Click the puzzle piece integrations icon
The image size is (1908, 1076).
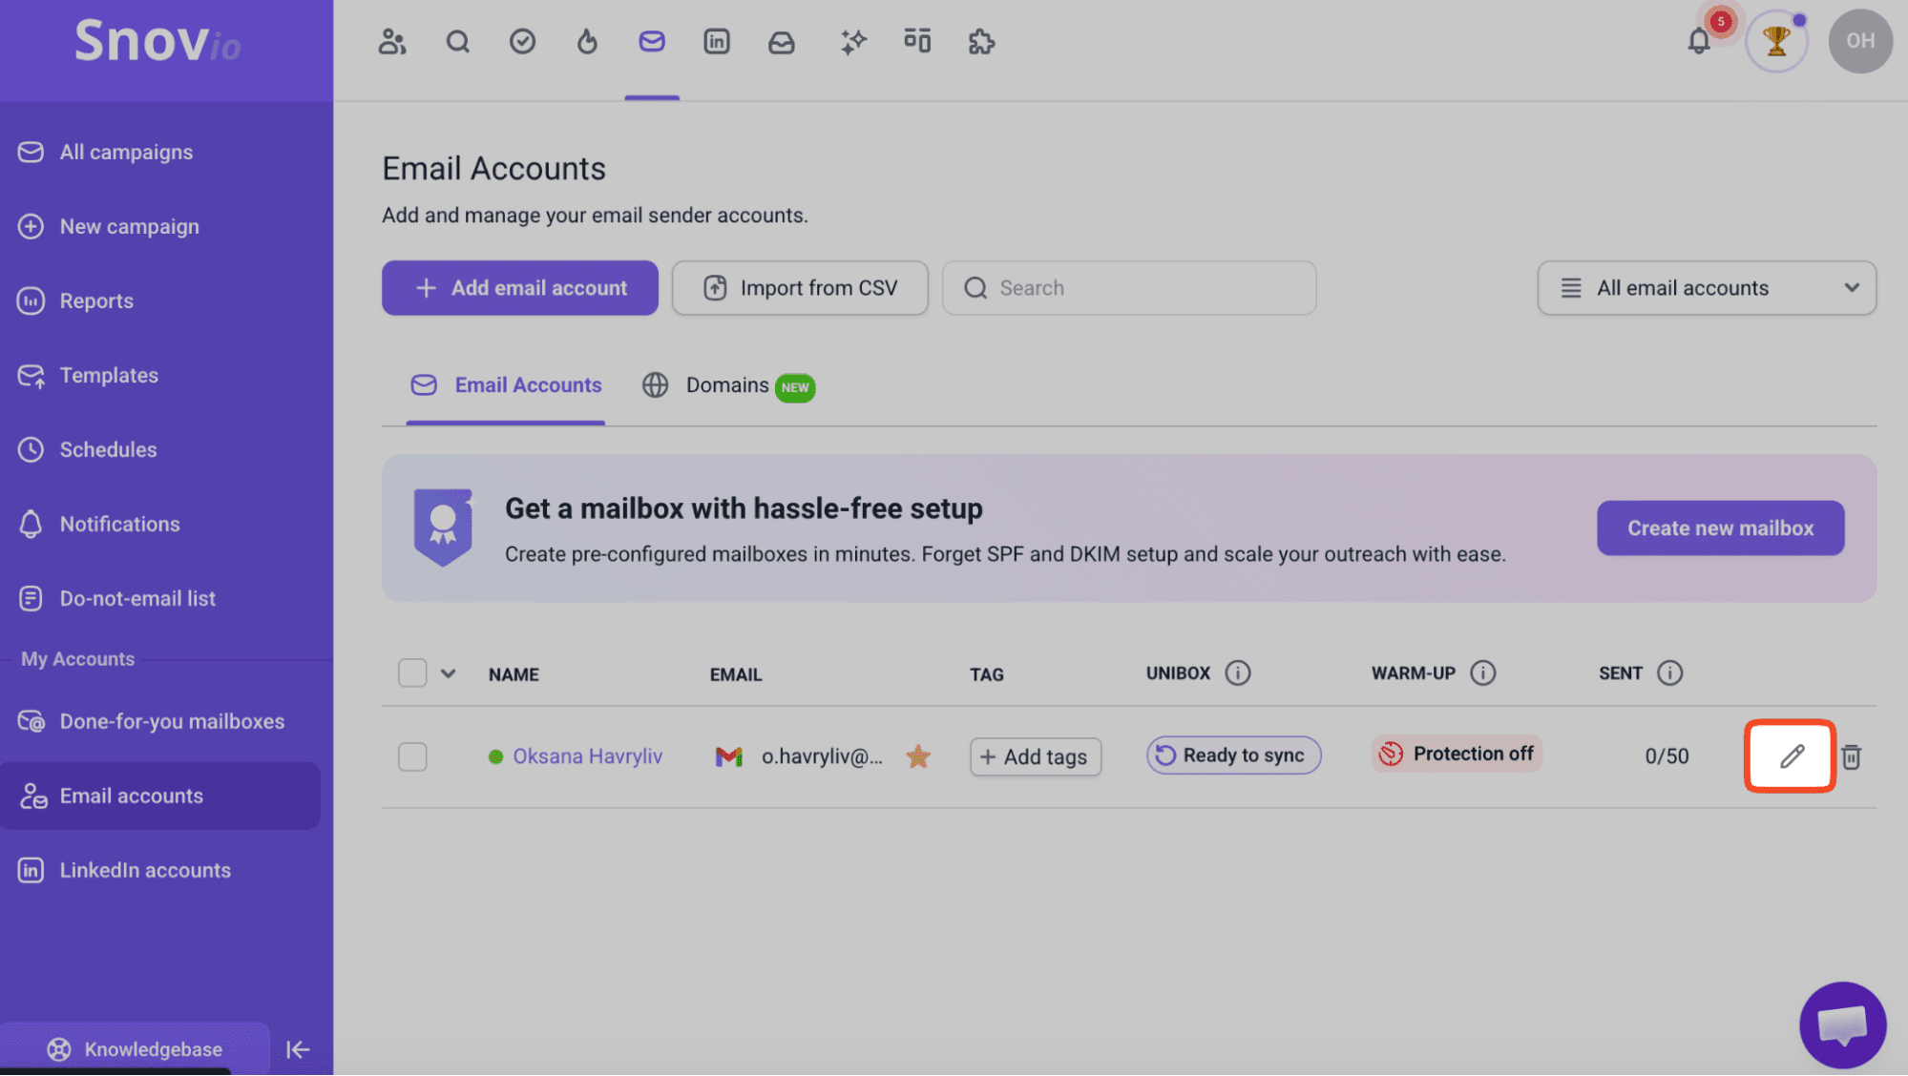tap(981, 41)
